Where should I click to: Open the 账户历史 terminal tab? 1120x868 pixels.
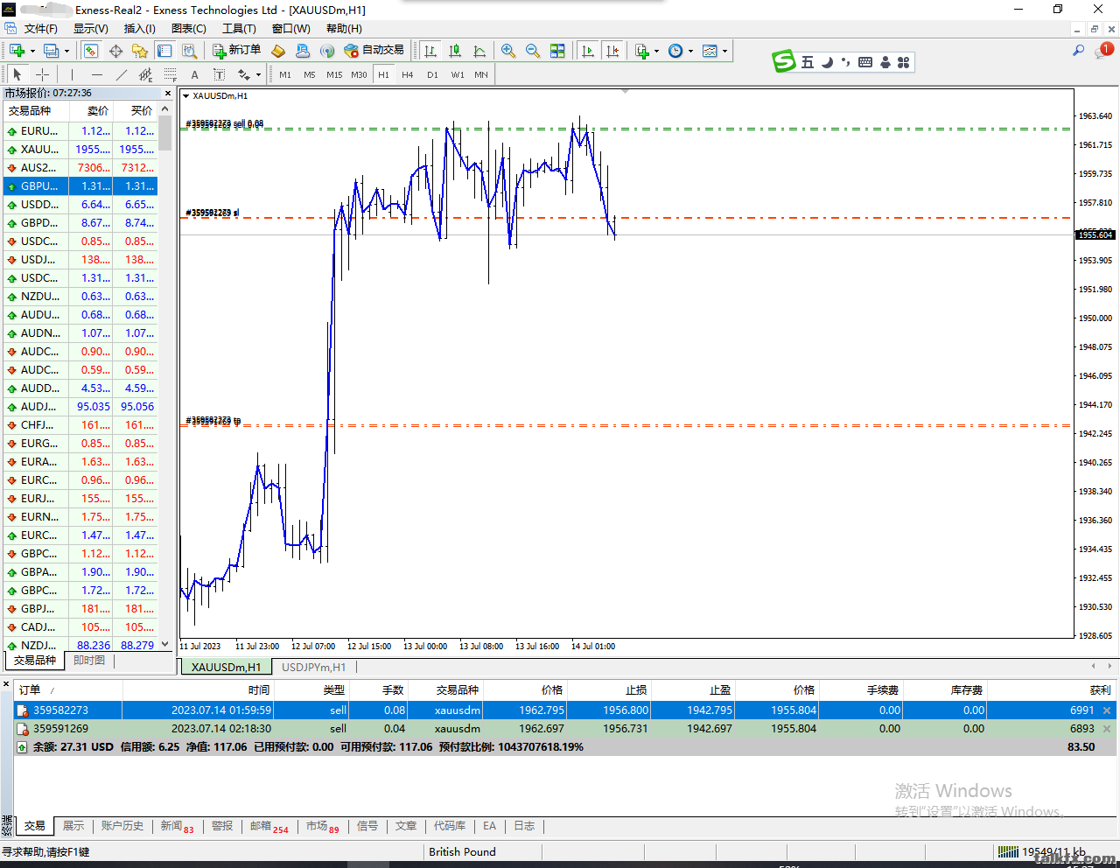122,826
